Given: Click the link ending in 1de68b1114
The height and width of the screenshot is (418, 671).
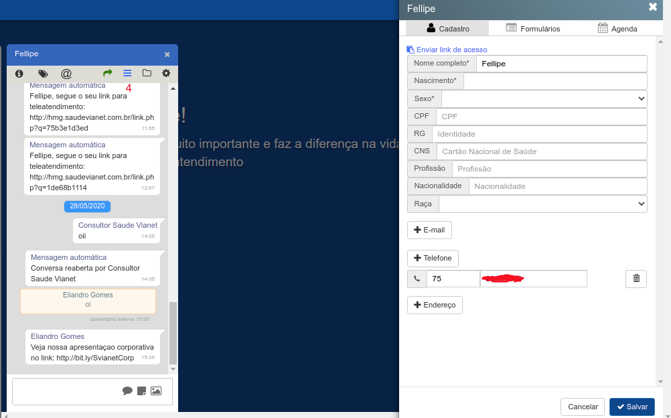Looking at the screenshot, I should point(92,182).
